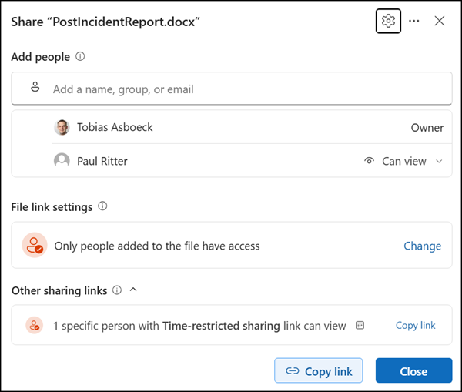The image size is (462, 392).
Task: Close the share dialog with X
Action: [x=440, y=21]
